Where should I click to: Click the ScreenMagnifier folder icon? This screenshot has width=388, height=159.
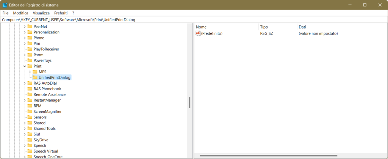pyautogui.click(x=30, y=112)
